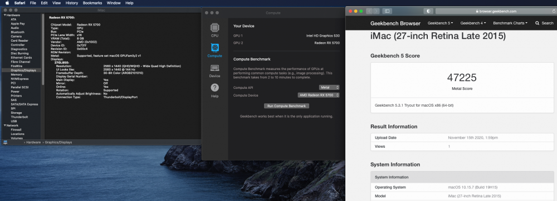Open the Geekbench Browser home link
The image size is (557, 201).
[395, 23]
